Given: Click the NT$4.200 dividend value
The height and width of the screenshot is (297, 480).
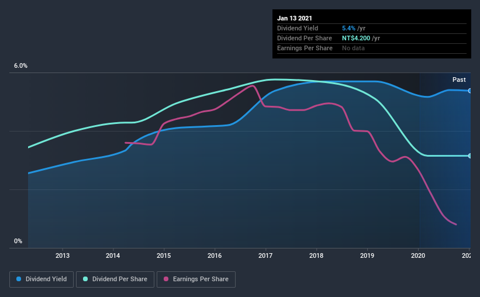Looking at the screenshot, I should pos(356,38).
